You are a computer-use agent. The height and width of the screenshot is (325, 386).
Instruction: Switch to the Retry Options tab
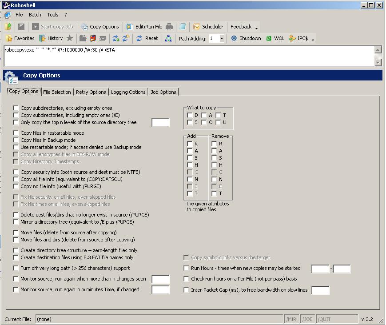[91, 92]
